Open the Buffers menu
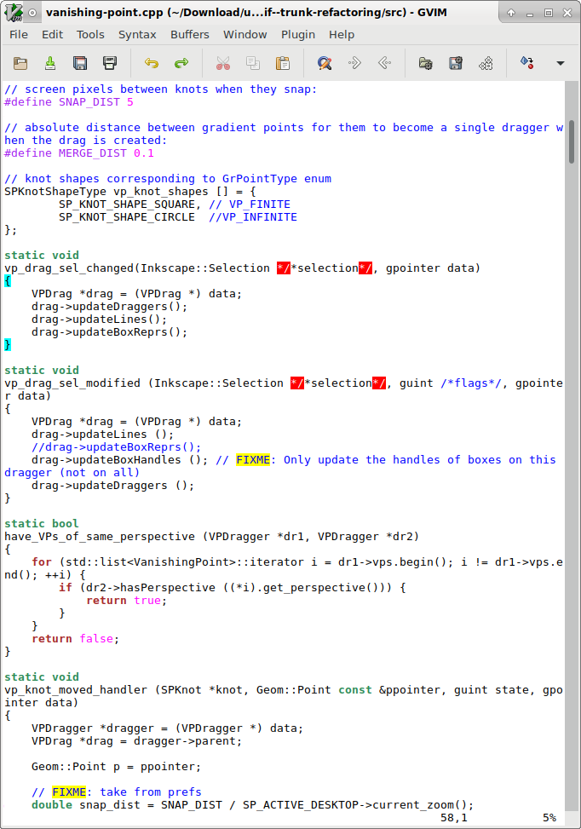Viewport: 581px width, 829px height. [189, 34]
